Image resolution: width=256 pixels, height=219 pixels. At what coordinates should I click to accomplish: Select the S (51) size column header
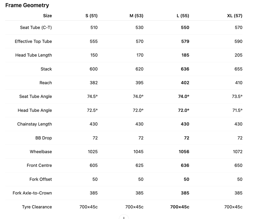[91, 16]
